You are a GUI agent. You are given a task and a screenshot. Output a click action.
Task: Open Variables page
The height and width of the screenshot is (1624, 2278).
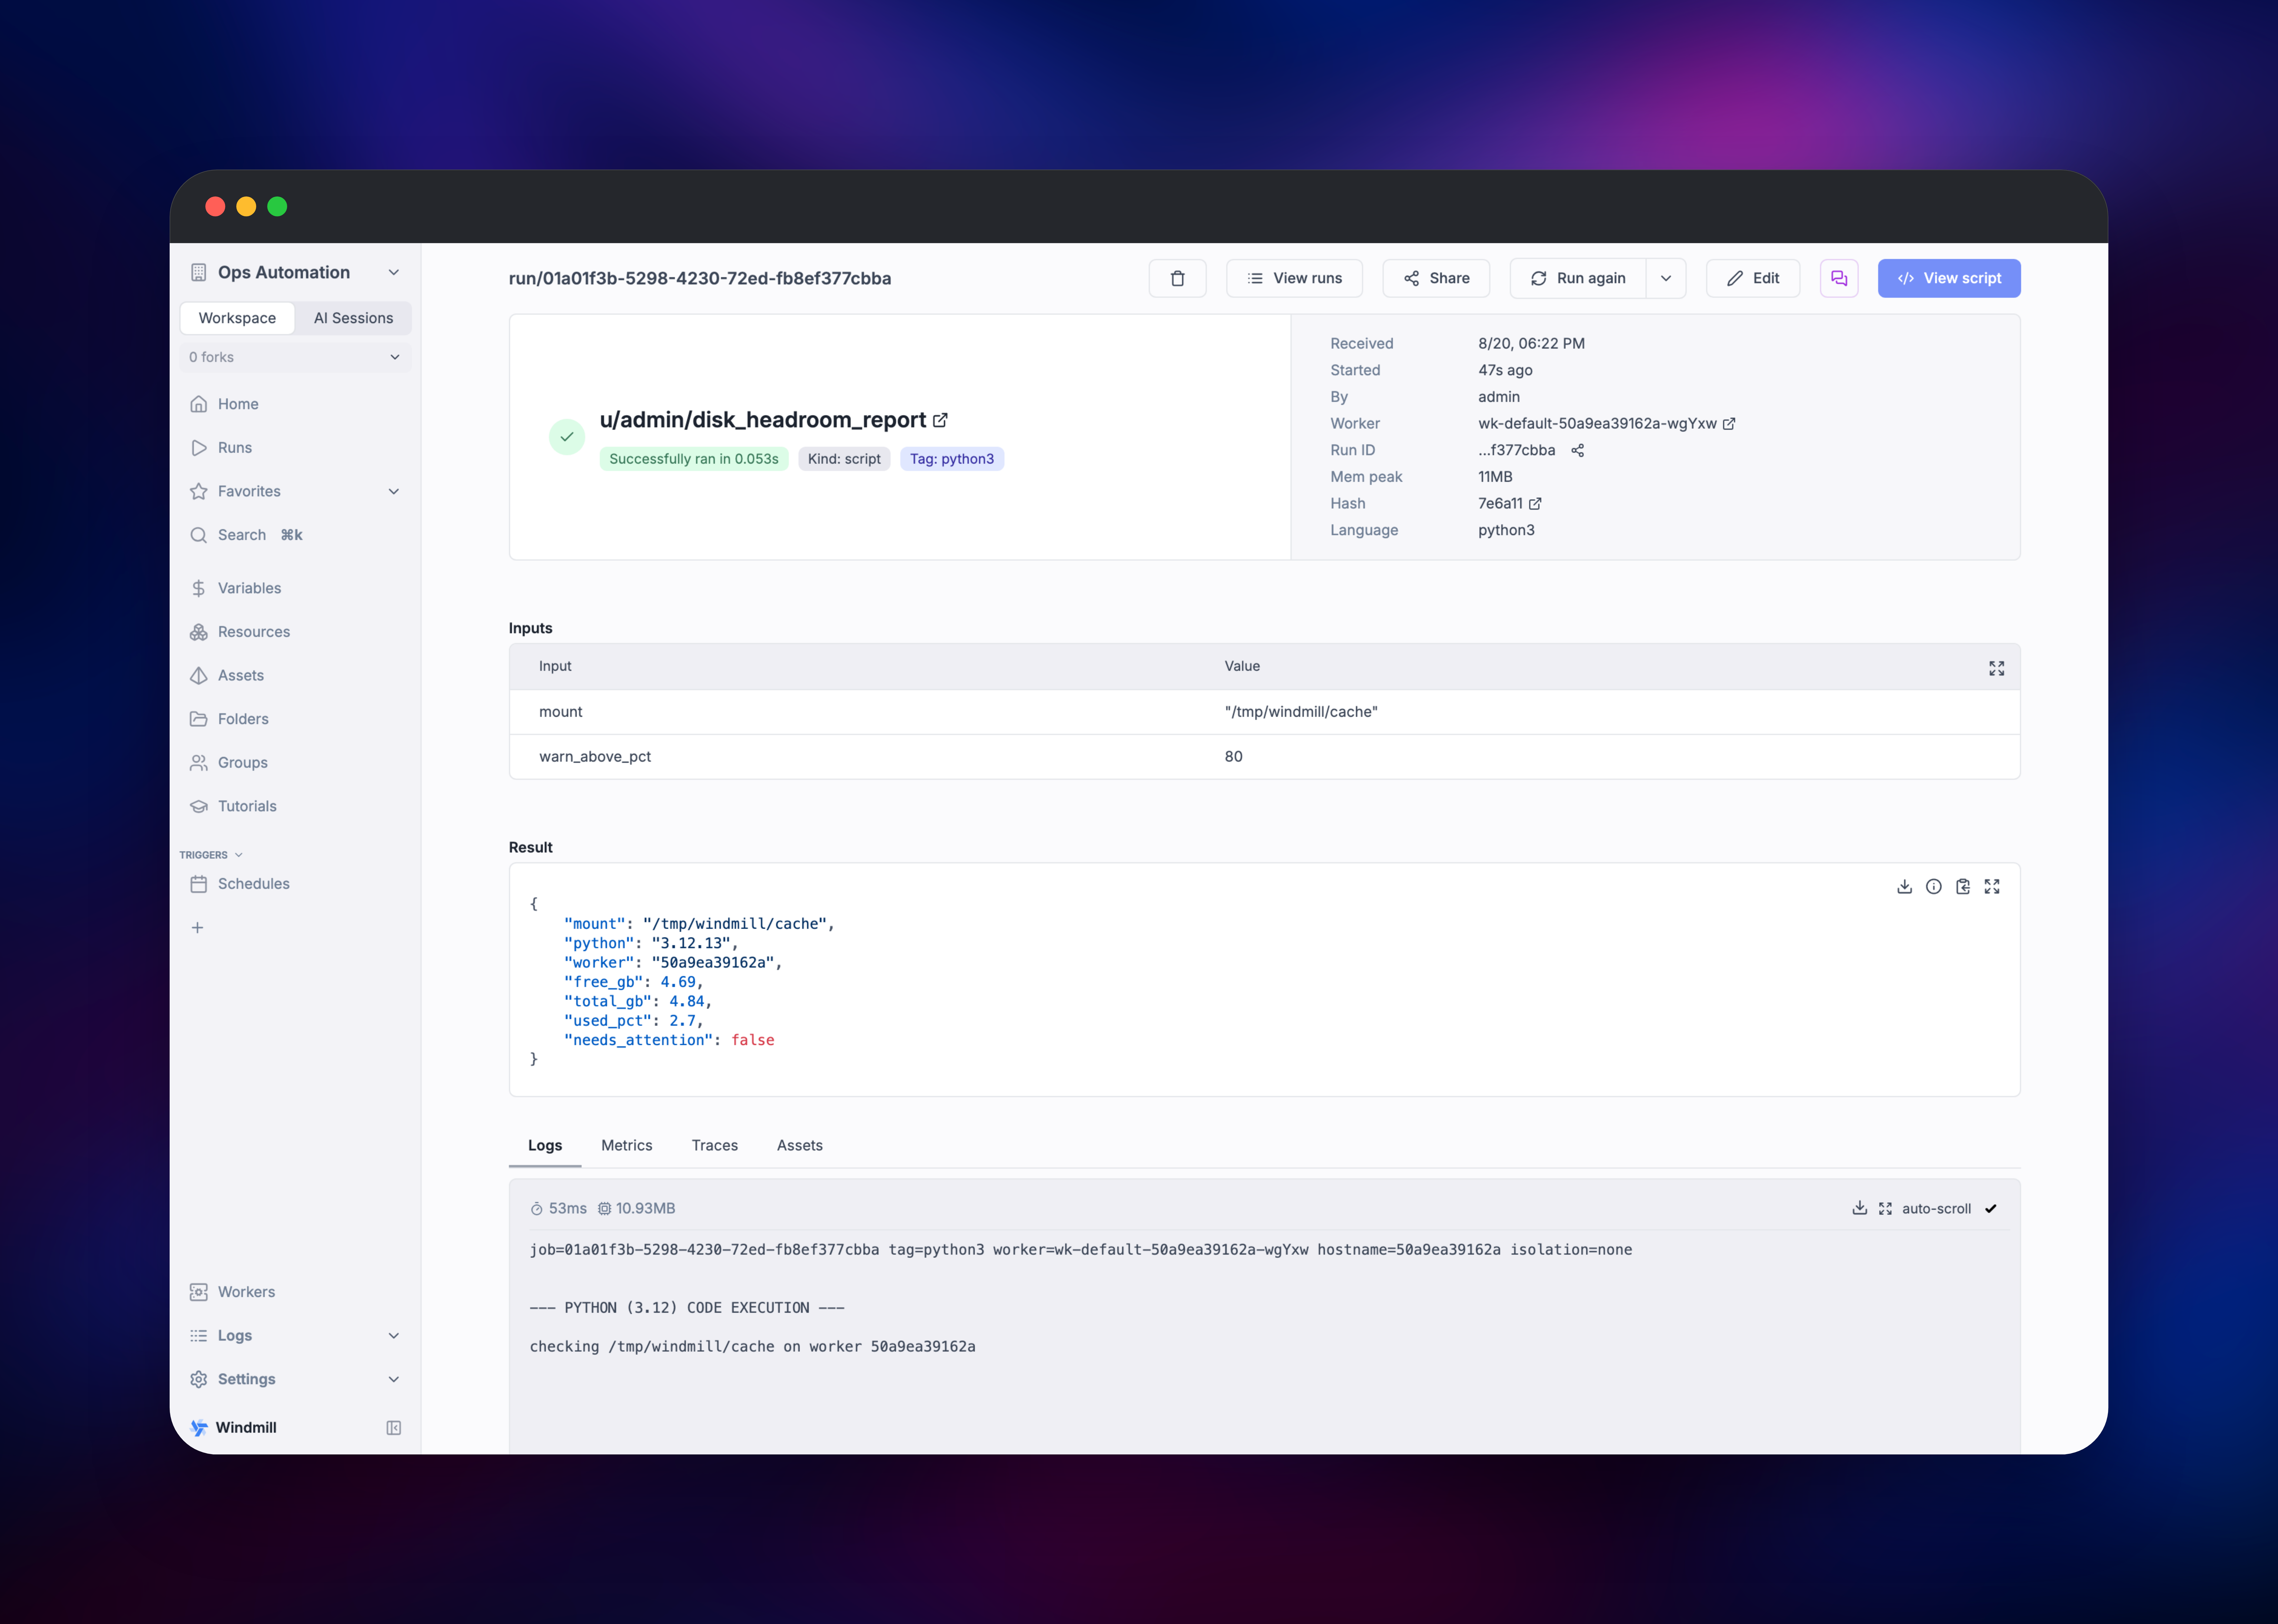coord(295,588)
